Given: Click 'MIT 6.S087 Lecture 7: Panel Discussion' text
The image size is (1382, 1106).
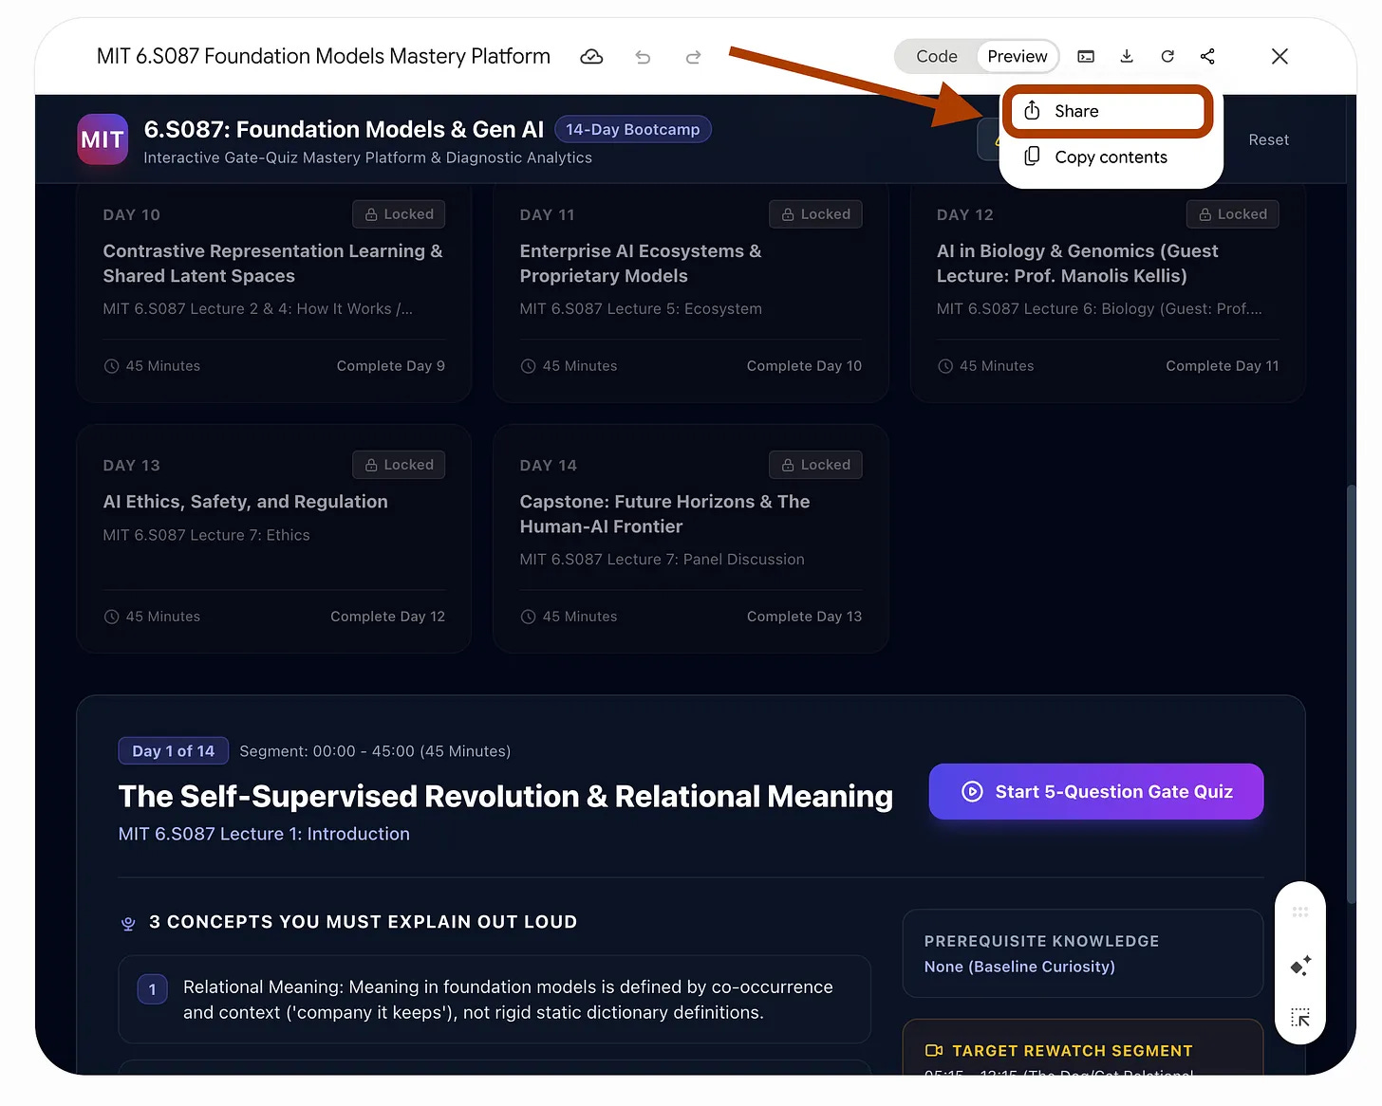Looking at the screenshot, I should click(x=662, y=560).
